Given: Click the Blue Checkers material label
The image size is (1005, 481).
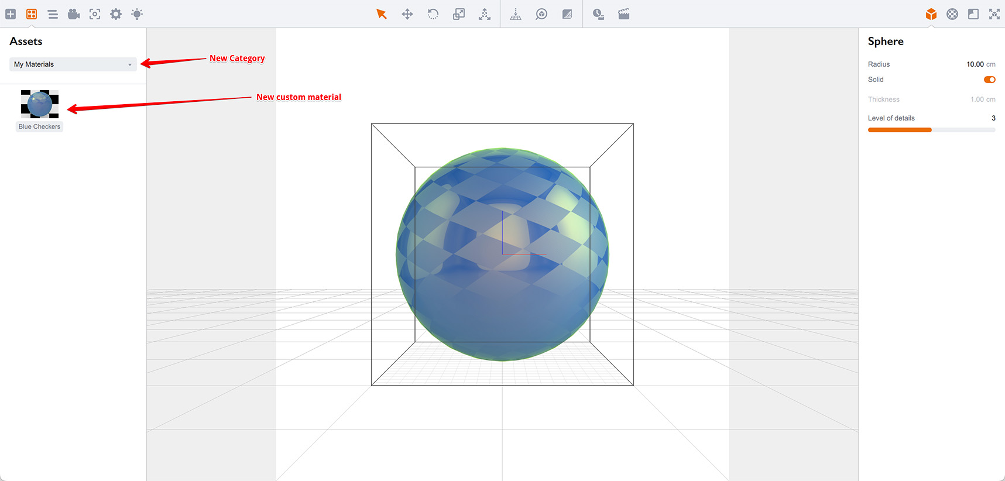Looking at the screenshot, I should click(39, 126).
